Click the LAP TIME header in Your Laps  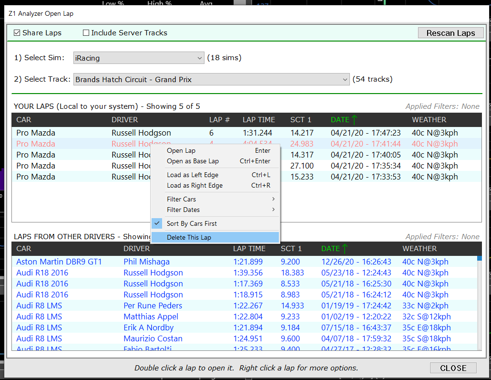[x=259, y=120]
